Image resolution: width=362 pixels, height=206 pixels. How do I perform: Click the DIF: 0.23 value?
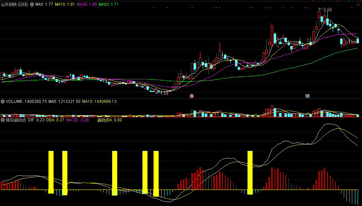[36, 120]
